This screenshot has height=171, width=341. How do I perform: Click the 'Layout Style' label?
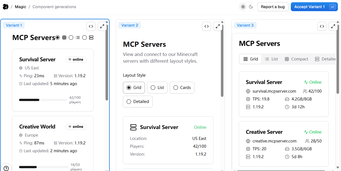134,75
